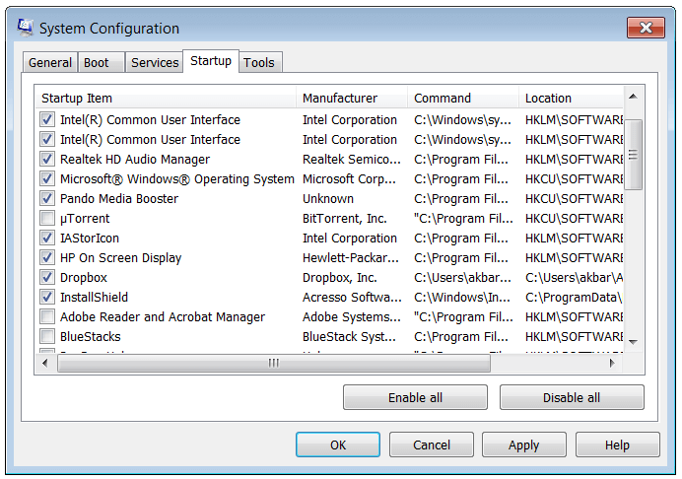Viewport: 682px width, 479px height.
Task: Select the InstallShield item name
Action: pyautogui.click(x=94, y=297)
